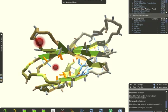Click the chat message scrollbar thumb
Screen dimensions: 168x112
(x=166, y=104)
